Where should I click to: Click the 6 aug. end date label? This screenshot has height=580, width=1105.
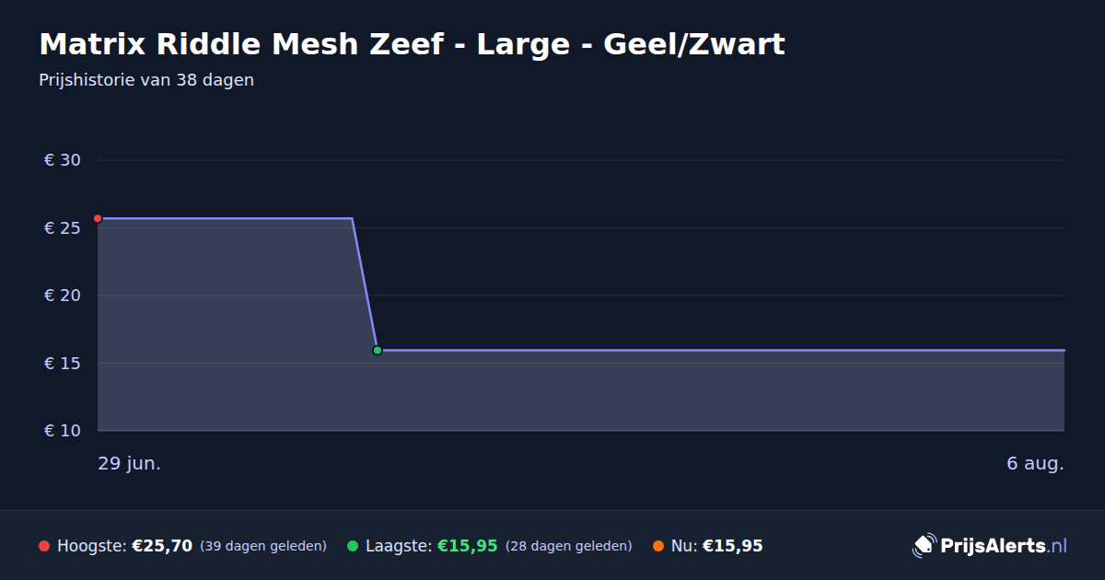tap(1035, 463)
